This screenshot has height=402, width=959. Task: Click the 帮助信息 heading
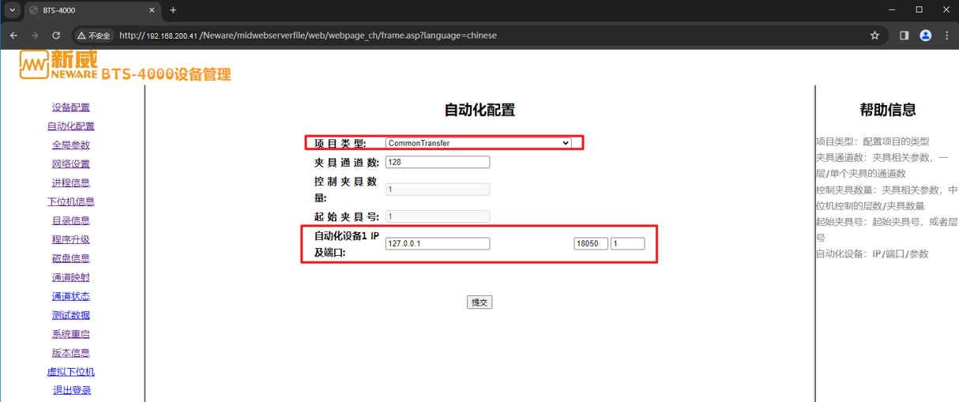click(x=888, y=110)
